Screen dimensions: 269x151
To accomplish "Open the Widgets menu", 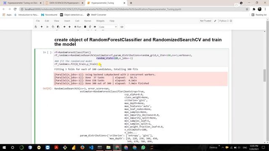I will coord(100,21).
